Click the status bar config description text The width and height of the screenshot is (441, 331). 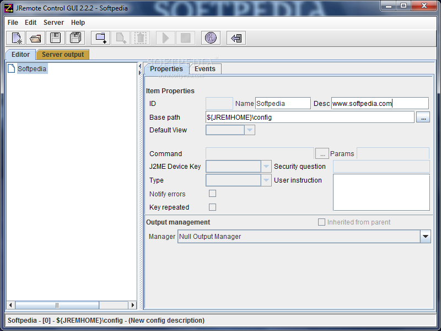point(106,321)
